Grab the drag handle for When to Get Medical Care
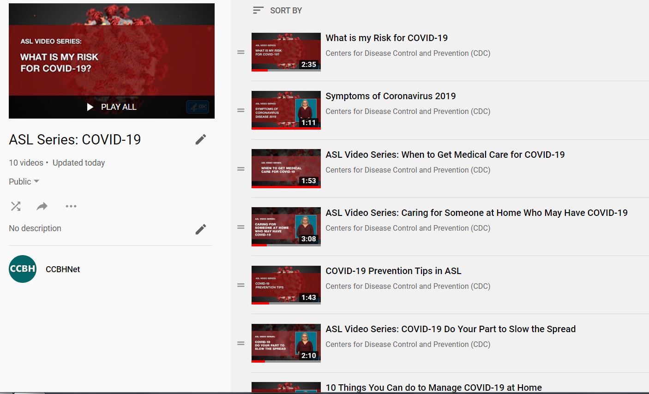This screenshot has height=394, width=649. [x=241, y=169]
